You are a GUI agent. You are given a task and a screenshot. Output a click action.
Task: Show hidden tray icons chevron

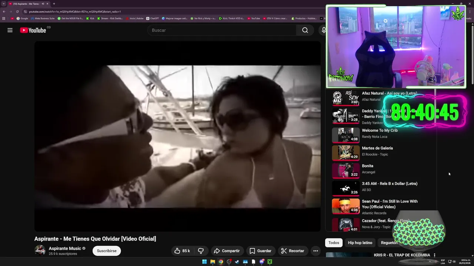point(430,262)
